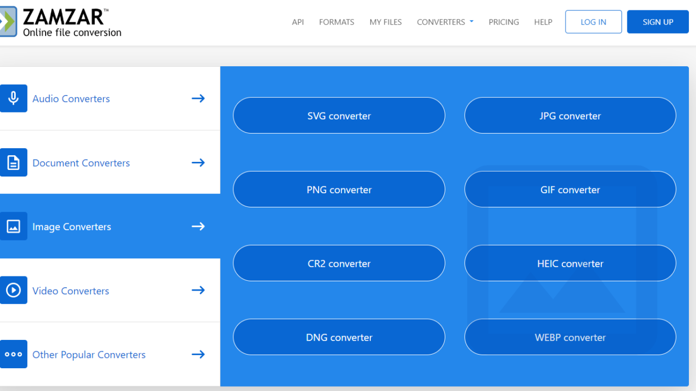This screenshot has width=696, height=391.
Task: Click the arrow next to Other Popular Converters
Action: point(198,354)
